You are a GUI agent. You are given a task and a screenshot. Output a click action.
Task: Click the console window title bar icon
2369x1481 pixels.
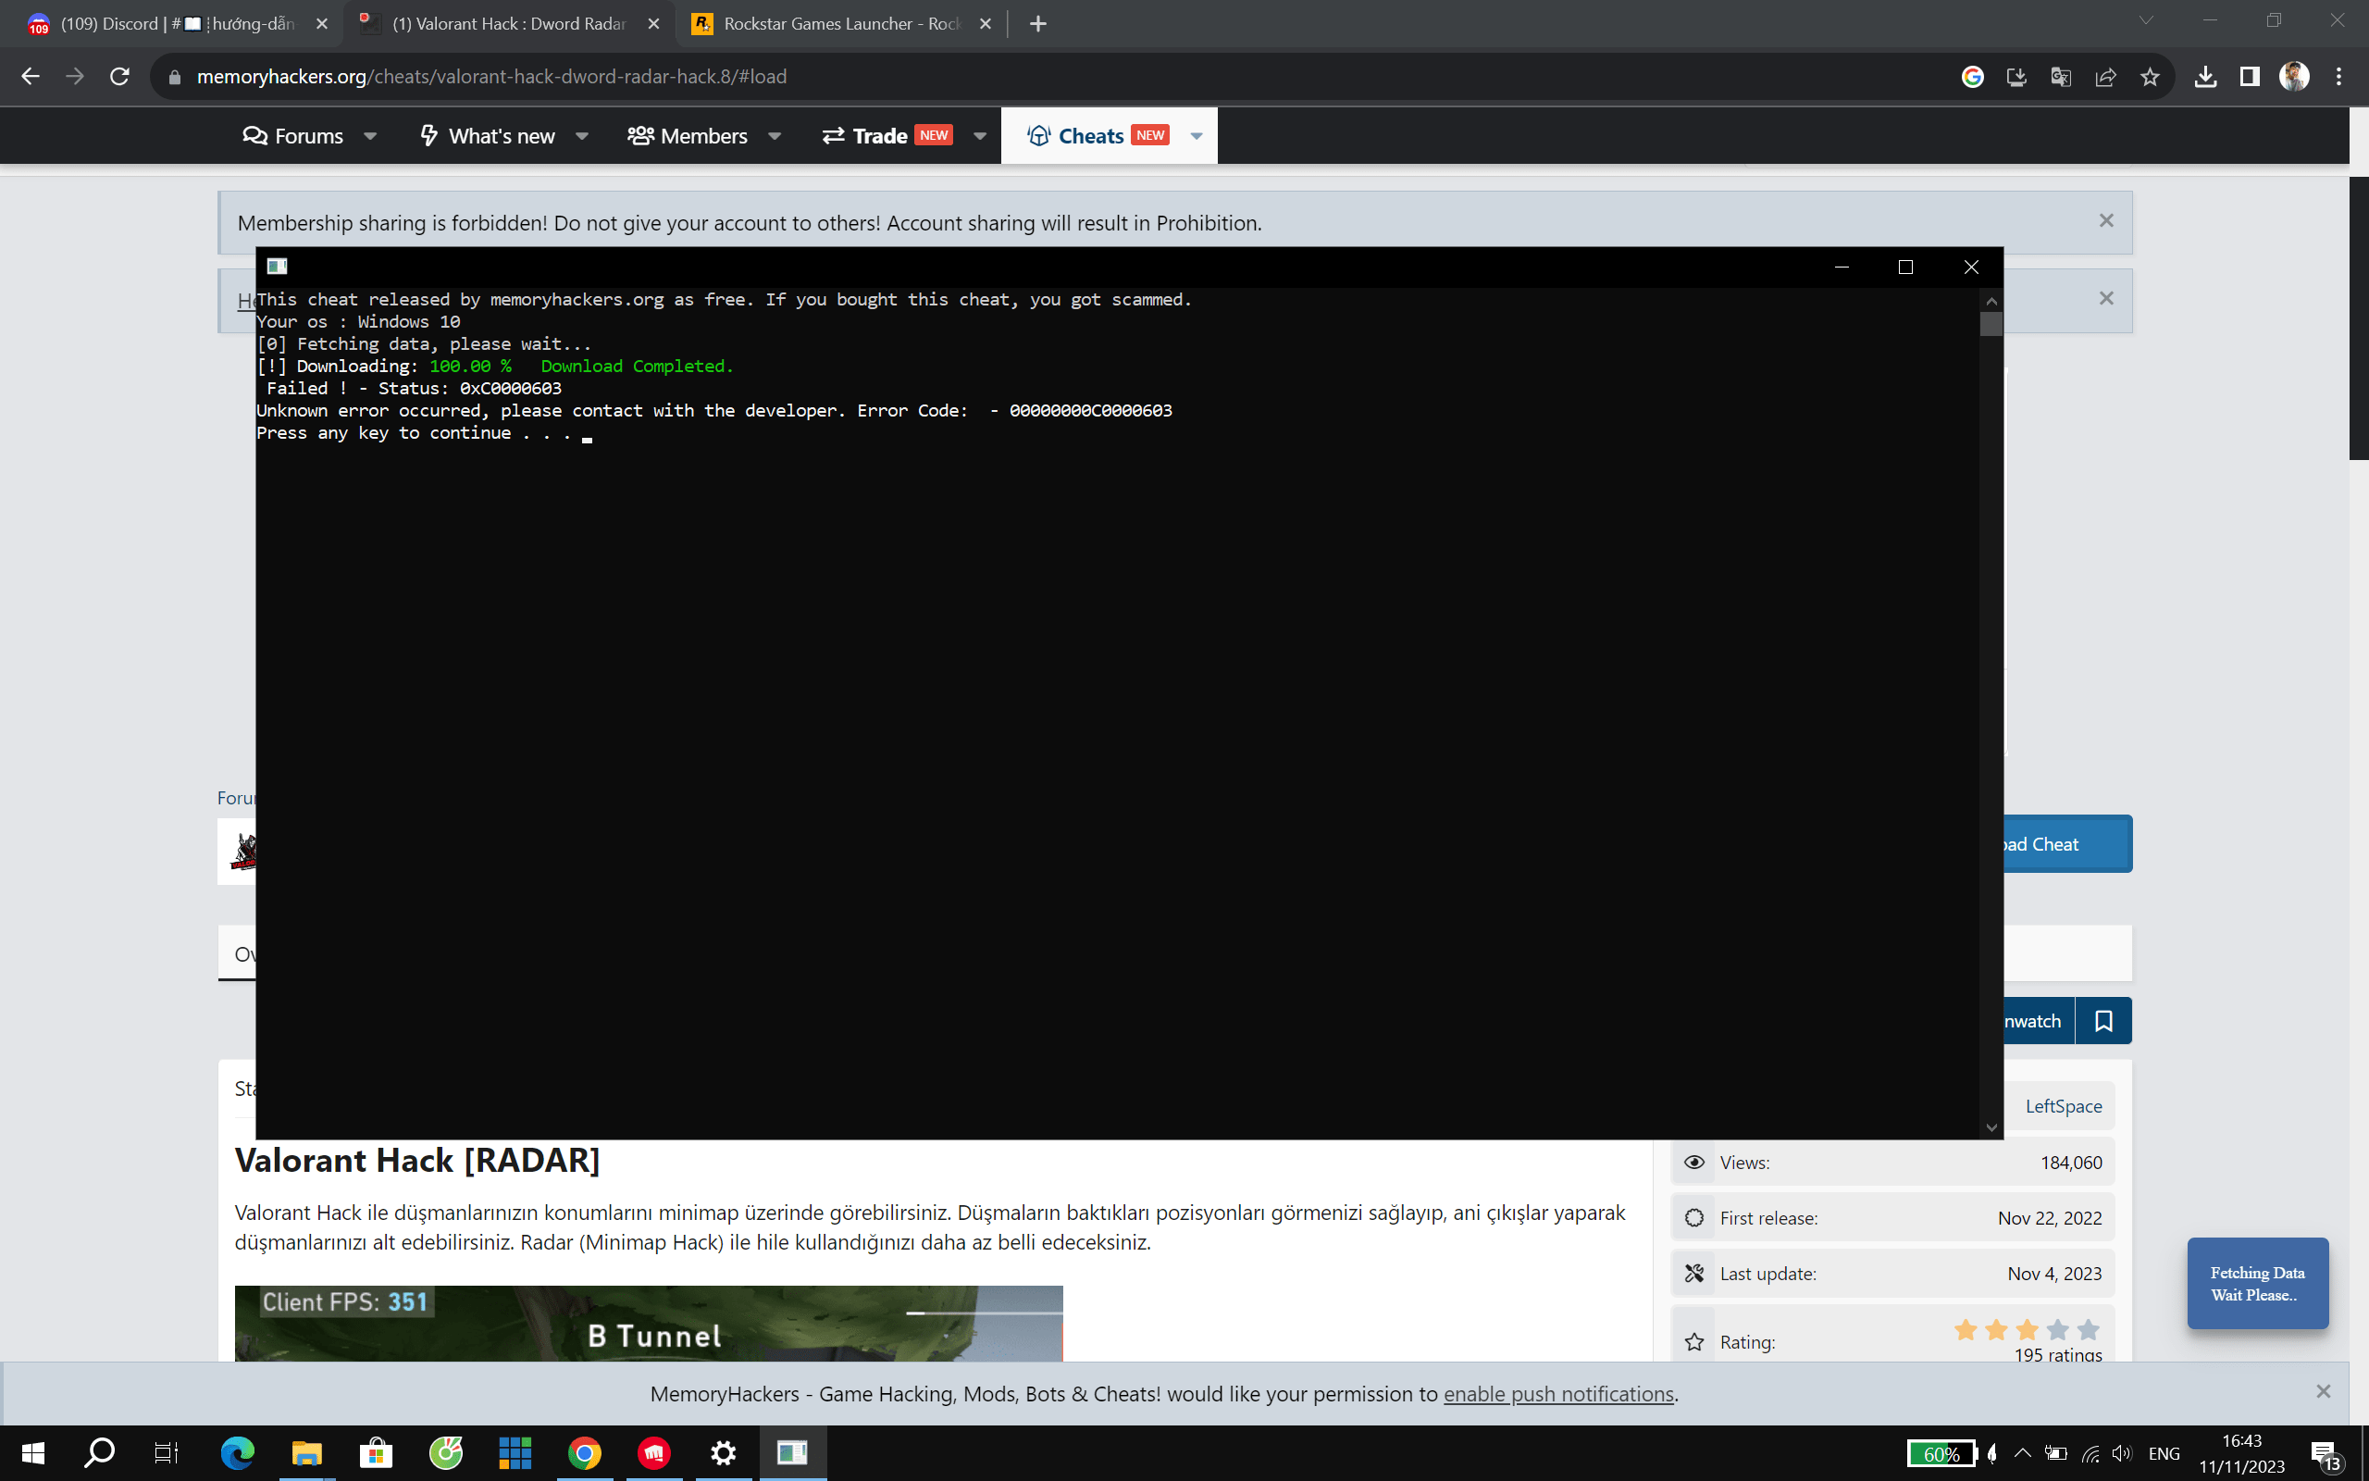(277, 267)
